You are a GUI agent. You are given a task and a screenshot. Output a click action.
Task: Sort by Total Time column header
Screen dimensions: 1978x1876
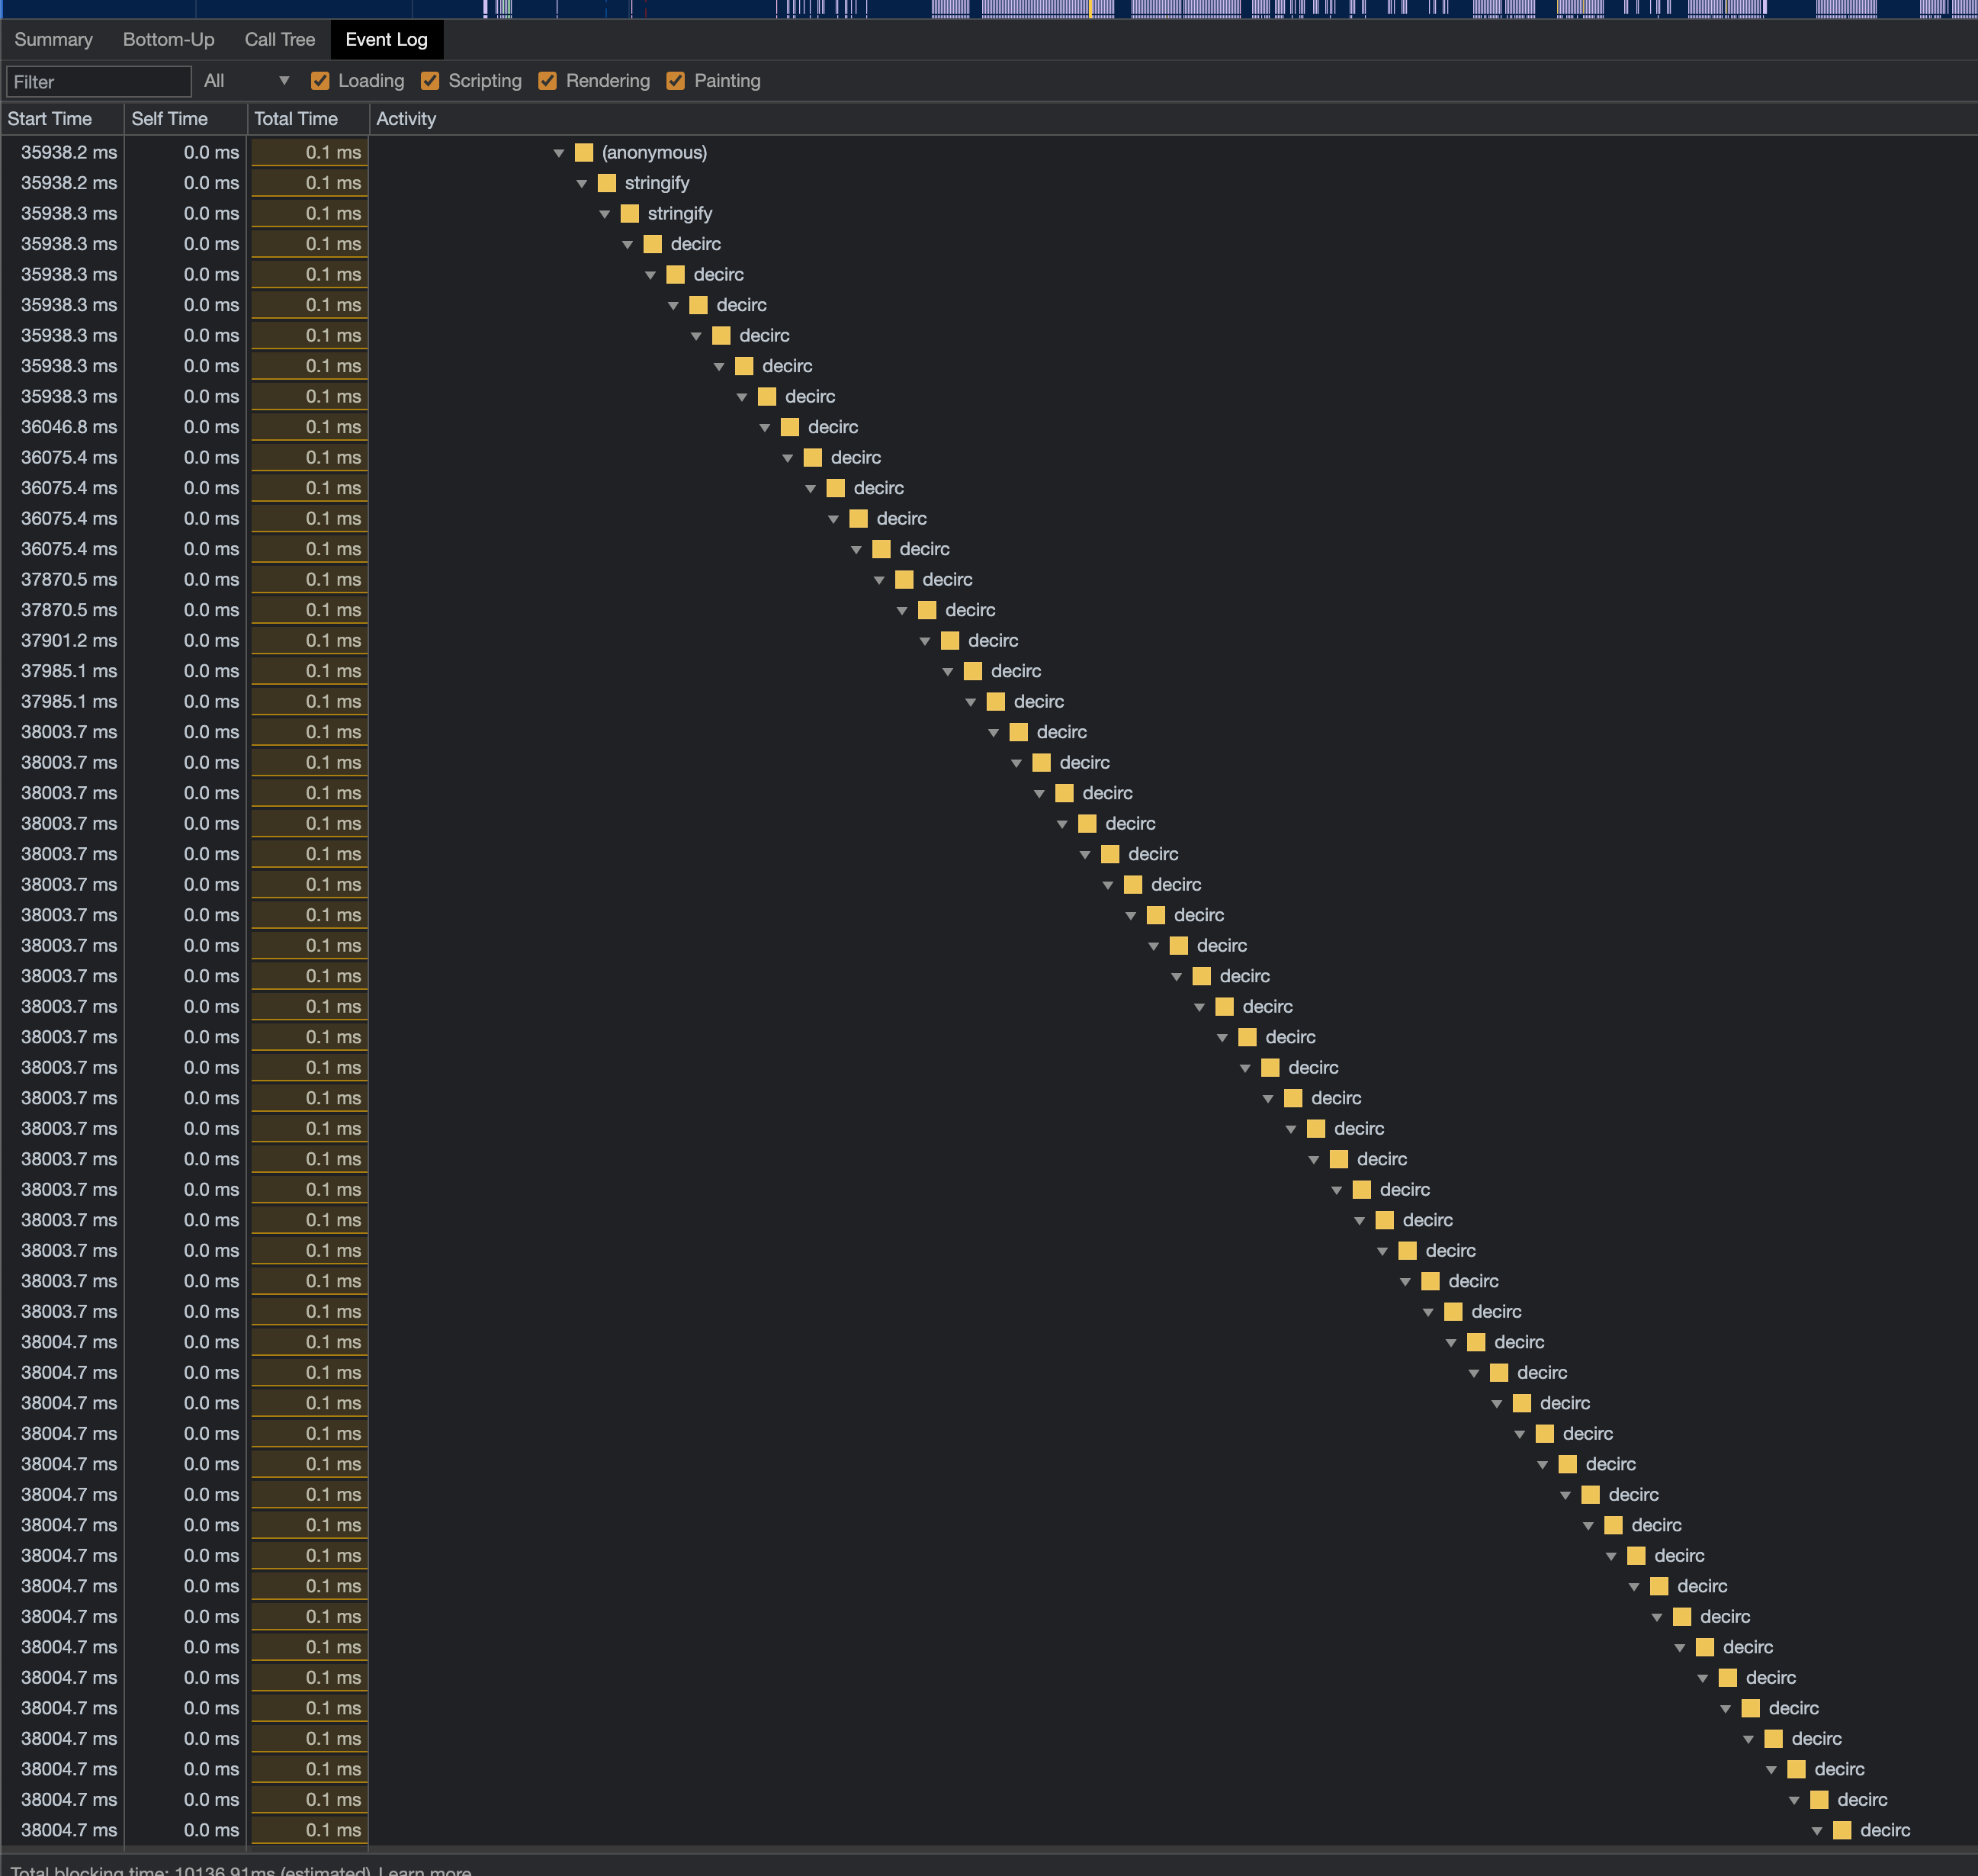[x=296, y=119]
